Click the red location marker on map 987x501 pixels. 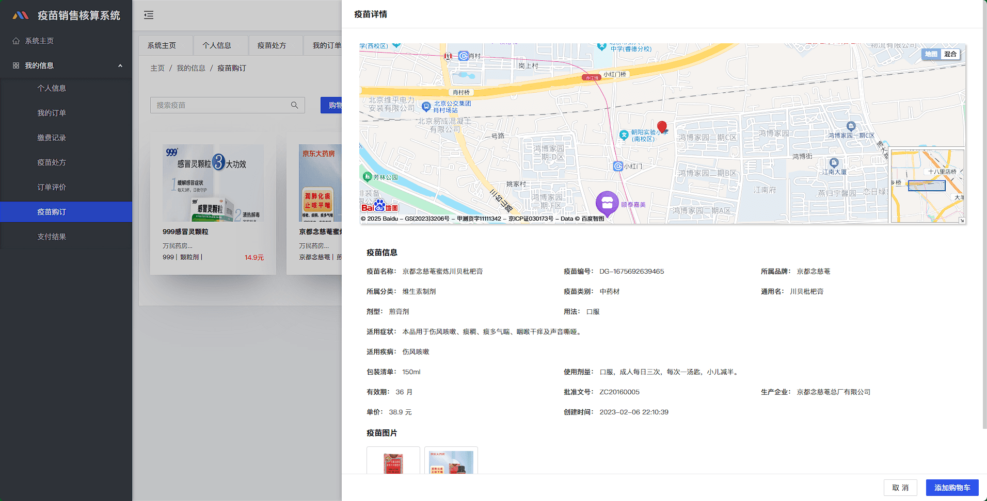pos(662,126)
